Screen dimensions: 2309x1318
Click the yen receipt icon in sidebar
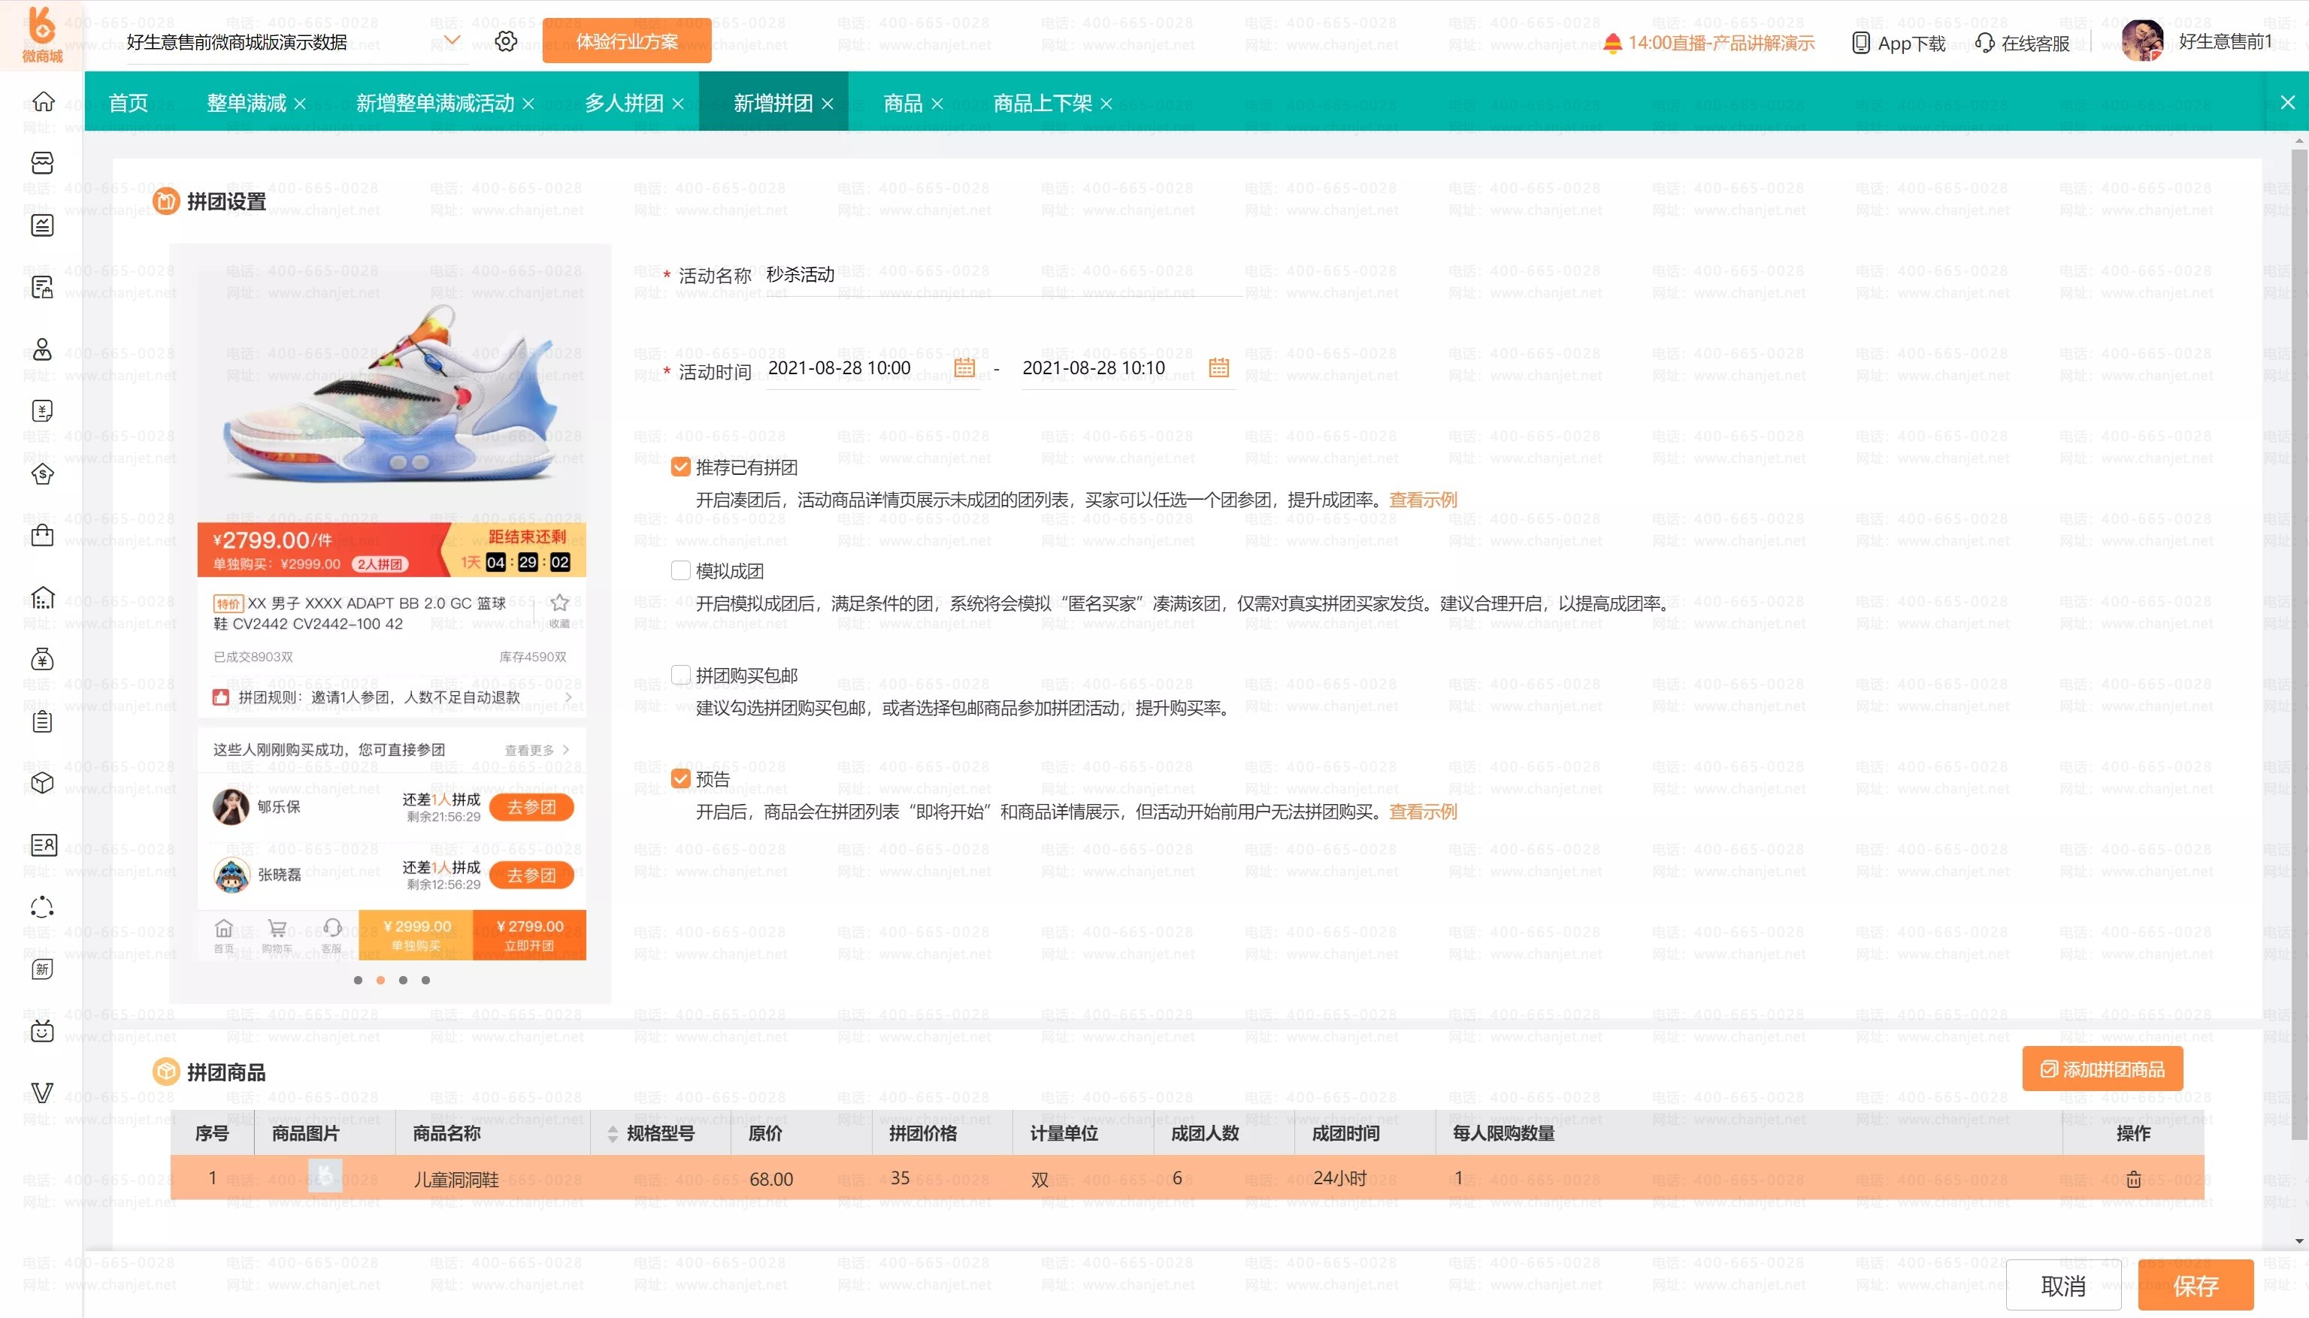pos(43,411)
